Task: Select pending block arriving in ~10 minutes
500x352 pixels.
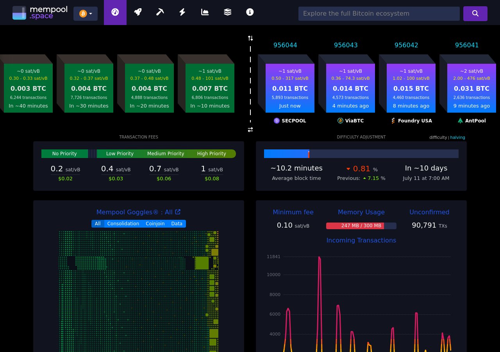Action: coord(210,88)
